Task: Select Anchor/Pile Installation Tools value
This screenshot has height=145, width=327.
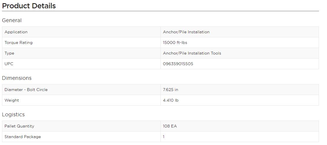Action: pos(192,53)
